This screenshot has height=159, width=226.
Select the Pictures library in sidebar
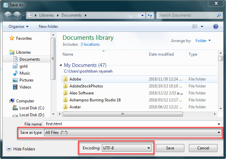pyautogui.click(x=26, y=80)
